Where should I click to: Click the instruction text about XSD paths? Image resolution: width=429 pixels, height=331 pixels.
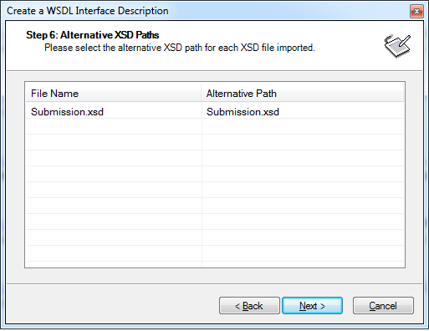pos(180,48)
